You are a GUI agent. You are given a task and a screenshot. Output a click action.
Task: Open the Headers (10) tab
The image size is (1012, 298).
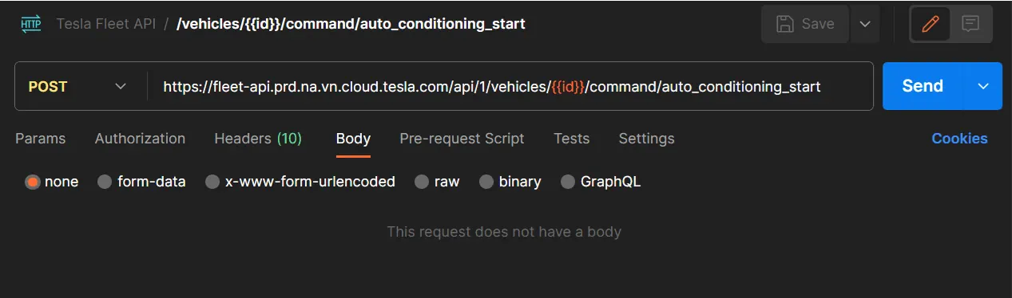tap(258, 139)
